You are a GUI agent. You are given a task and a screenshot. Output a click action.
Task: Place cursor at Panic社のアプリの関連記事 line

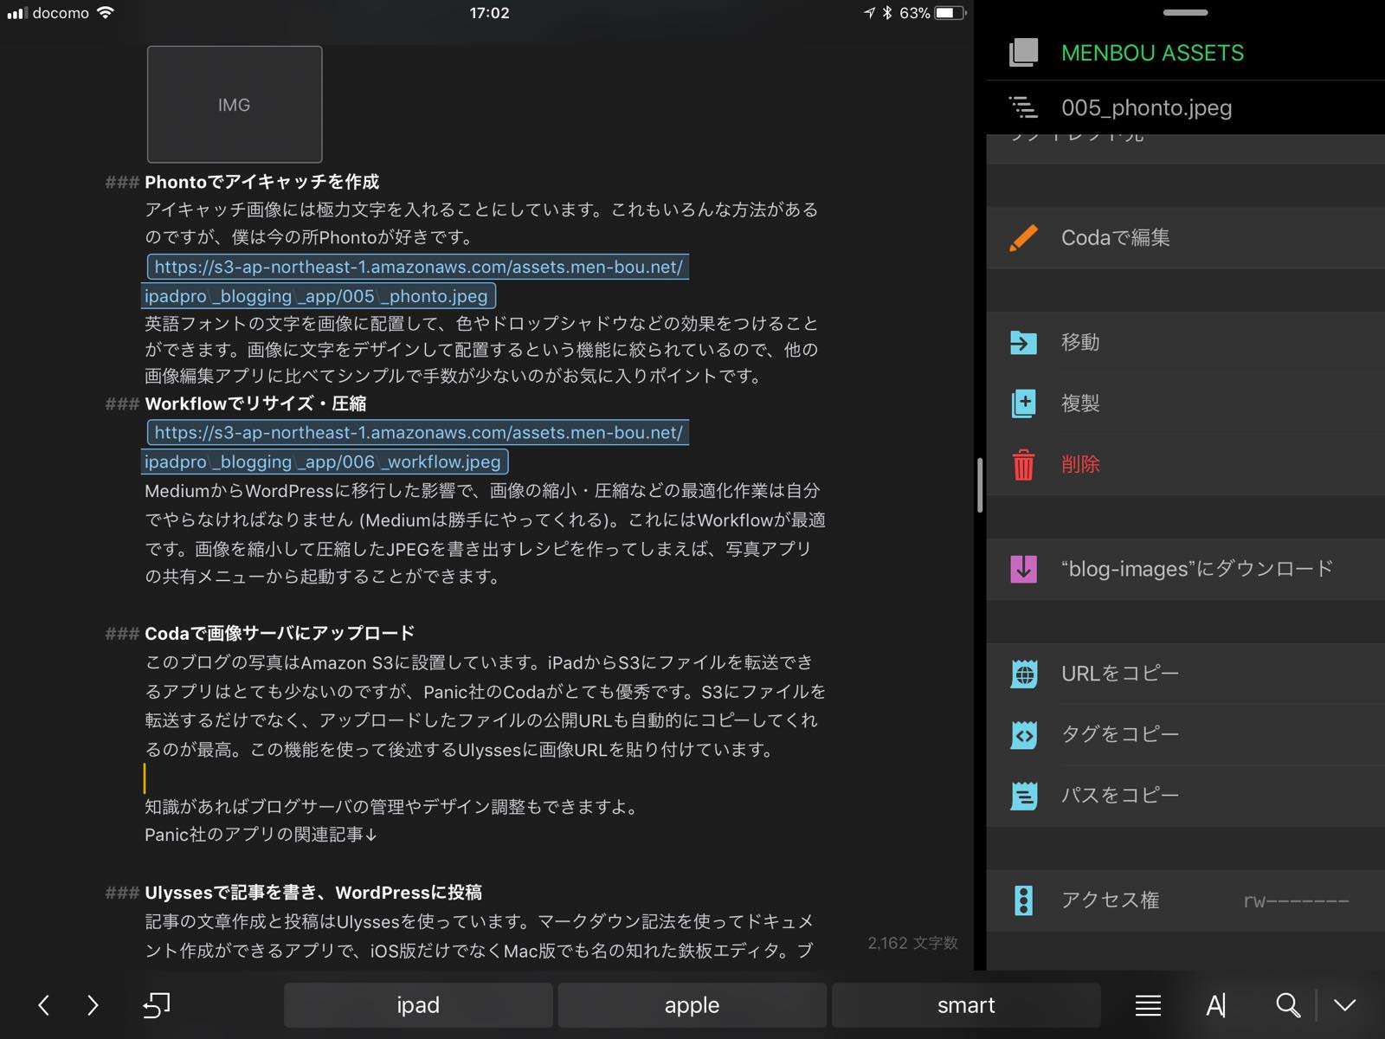click(x=261, y=835)
